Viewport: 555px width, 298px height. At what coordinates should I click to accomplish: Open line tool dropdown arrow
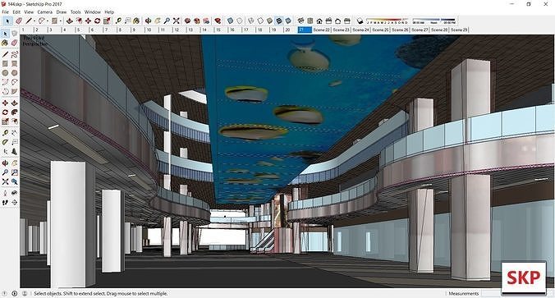pos(34,21)
